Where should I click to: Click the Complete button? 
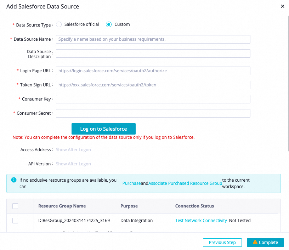tap(265, 243)
